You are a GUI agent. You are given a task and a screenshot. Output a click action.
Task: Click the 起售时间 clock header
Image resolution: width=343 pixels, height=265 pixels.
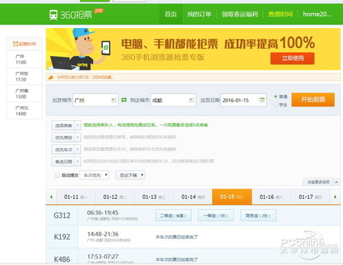point(24,44)
